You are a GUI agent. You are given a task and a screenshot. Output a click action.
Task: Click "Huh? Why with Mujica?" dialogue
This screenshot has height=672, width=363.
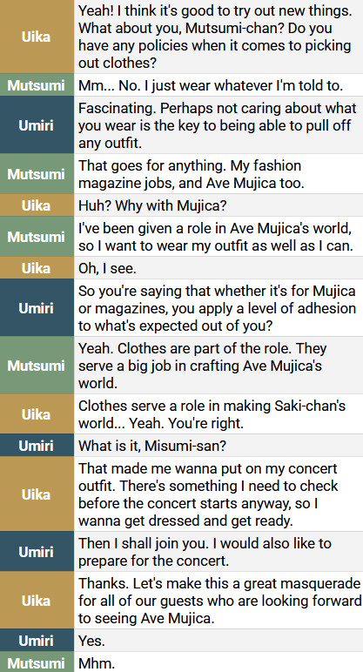152,205
